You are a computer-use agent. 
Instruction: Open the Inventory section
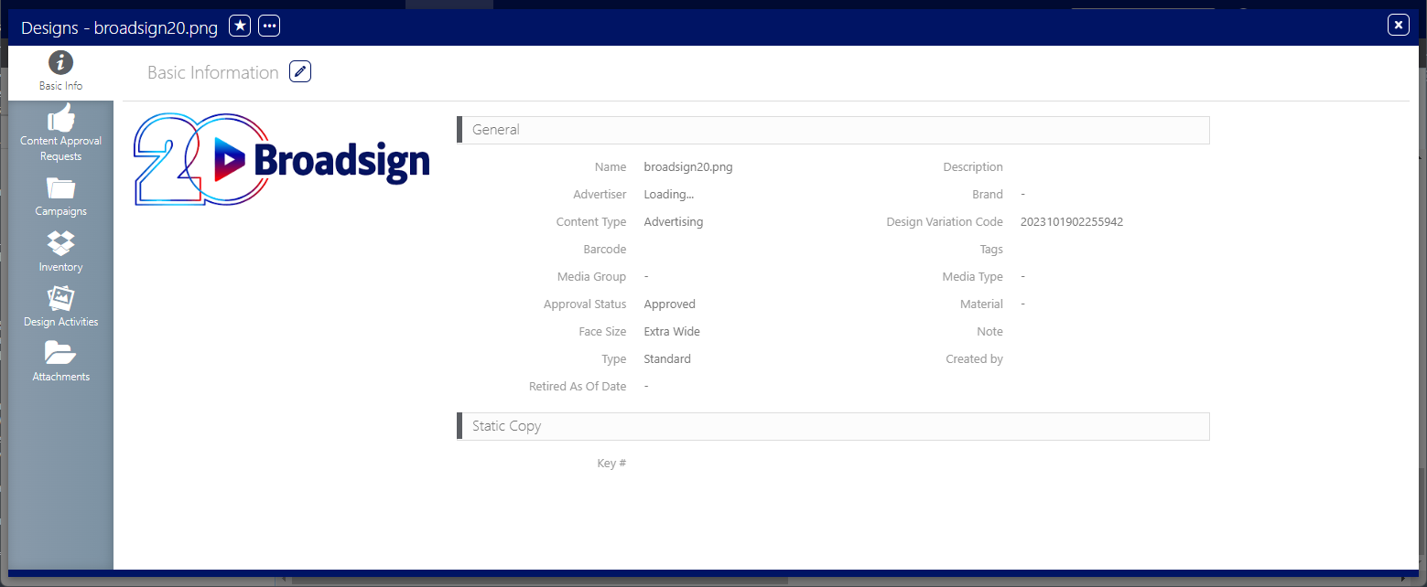[60, 251]
